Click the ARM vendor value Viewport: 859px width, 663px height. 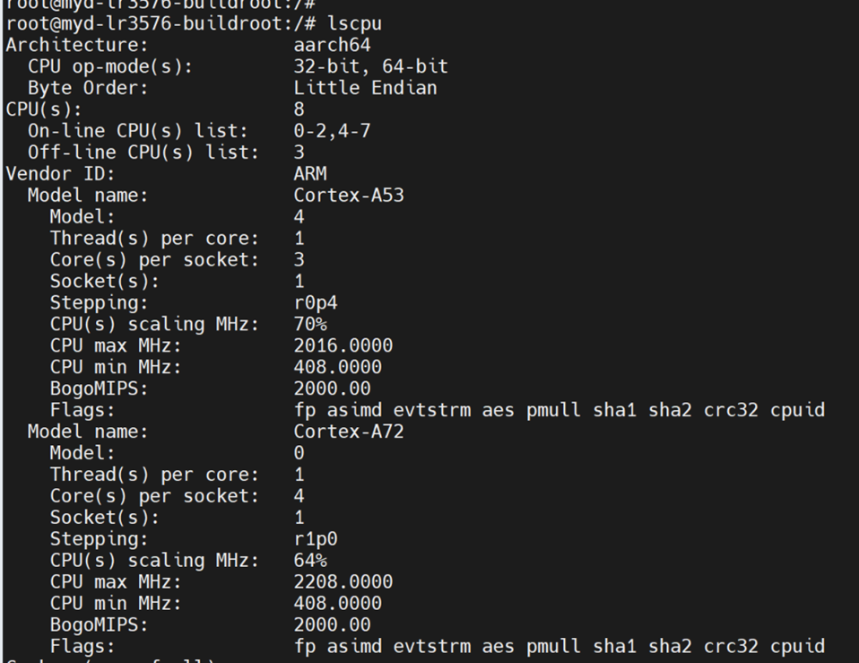pos(310,174)
